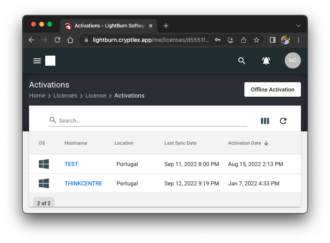Open the tab search chevron dropdown
The width and height of the screenshot is (330, 243).
(298, 25)
